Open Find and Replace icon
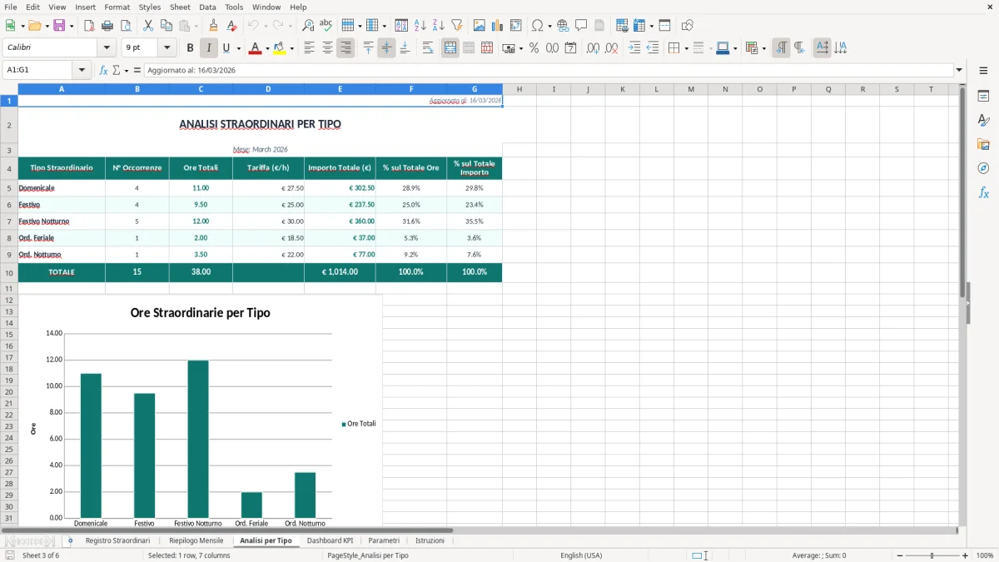 coord(308,26)
